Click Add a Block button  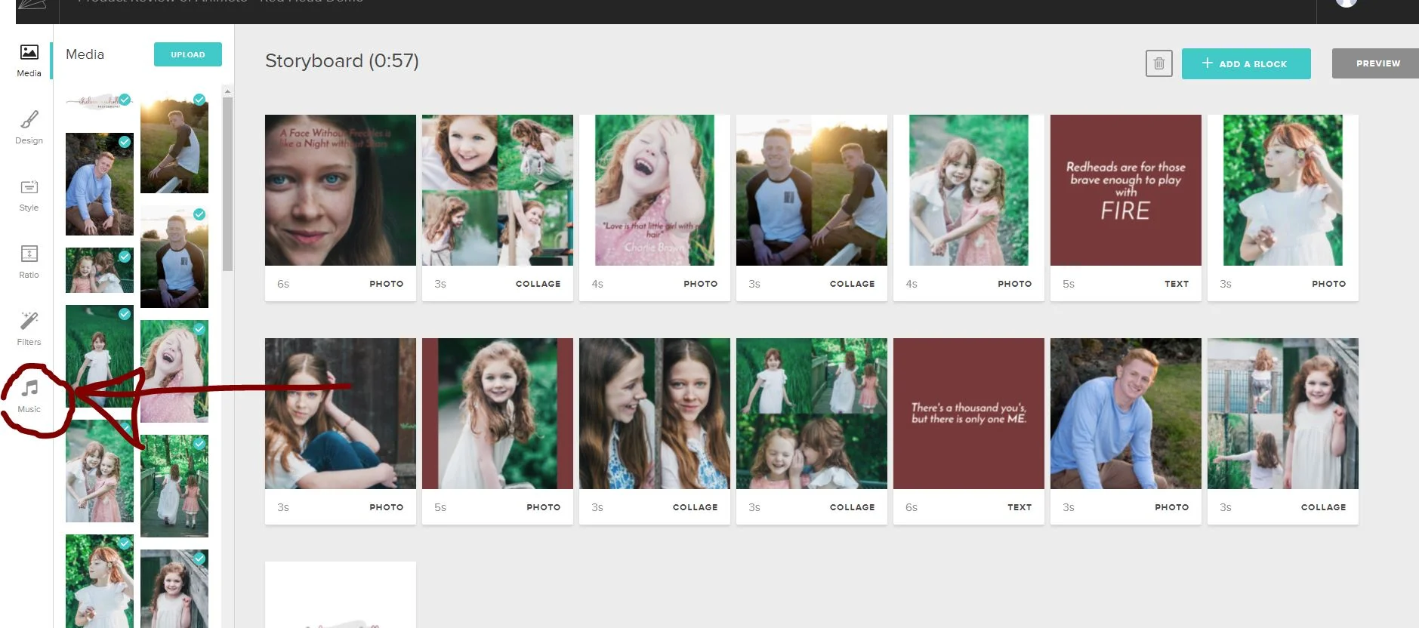pyautogui.click(x=1246, y=63)
